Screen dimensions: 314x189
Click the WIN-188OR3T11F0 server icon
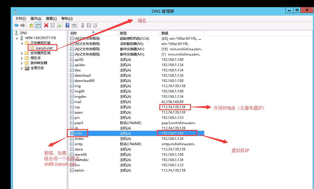coord(22,38)
